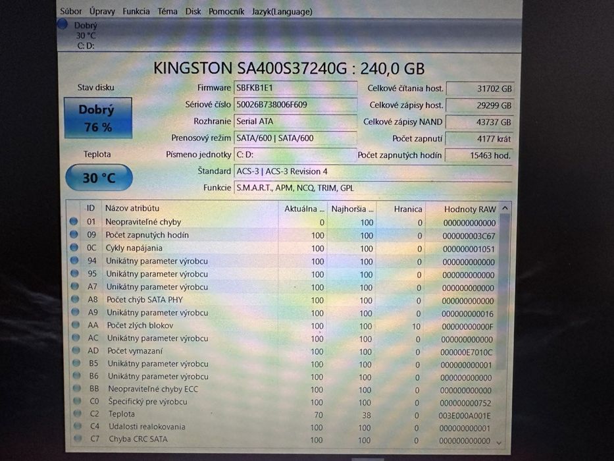
Task: Click the Celkové zápisy host. value 29299 GB
Action: tap(479, 105)
